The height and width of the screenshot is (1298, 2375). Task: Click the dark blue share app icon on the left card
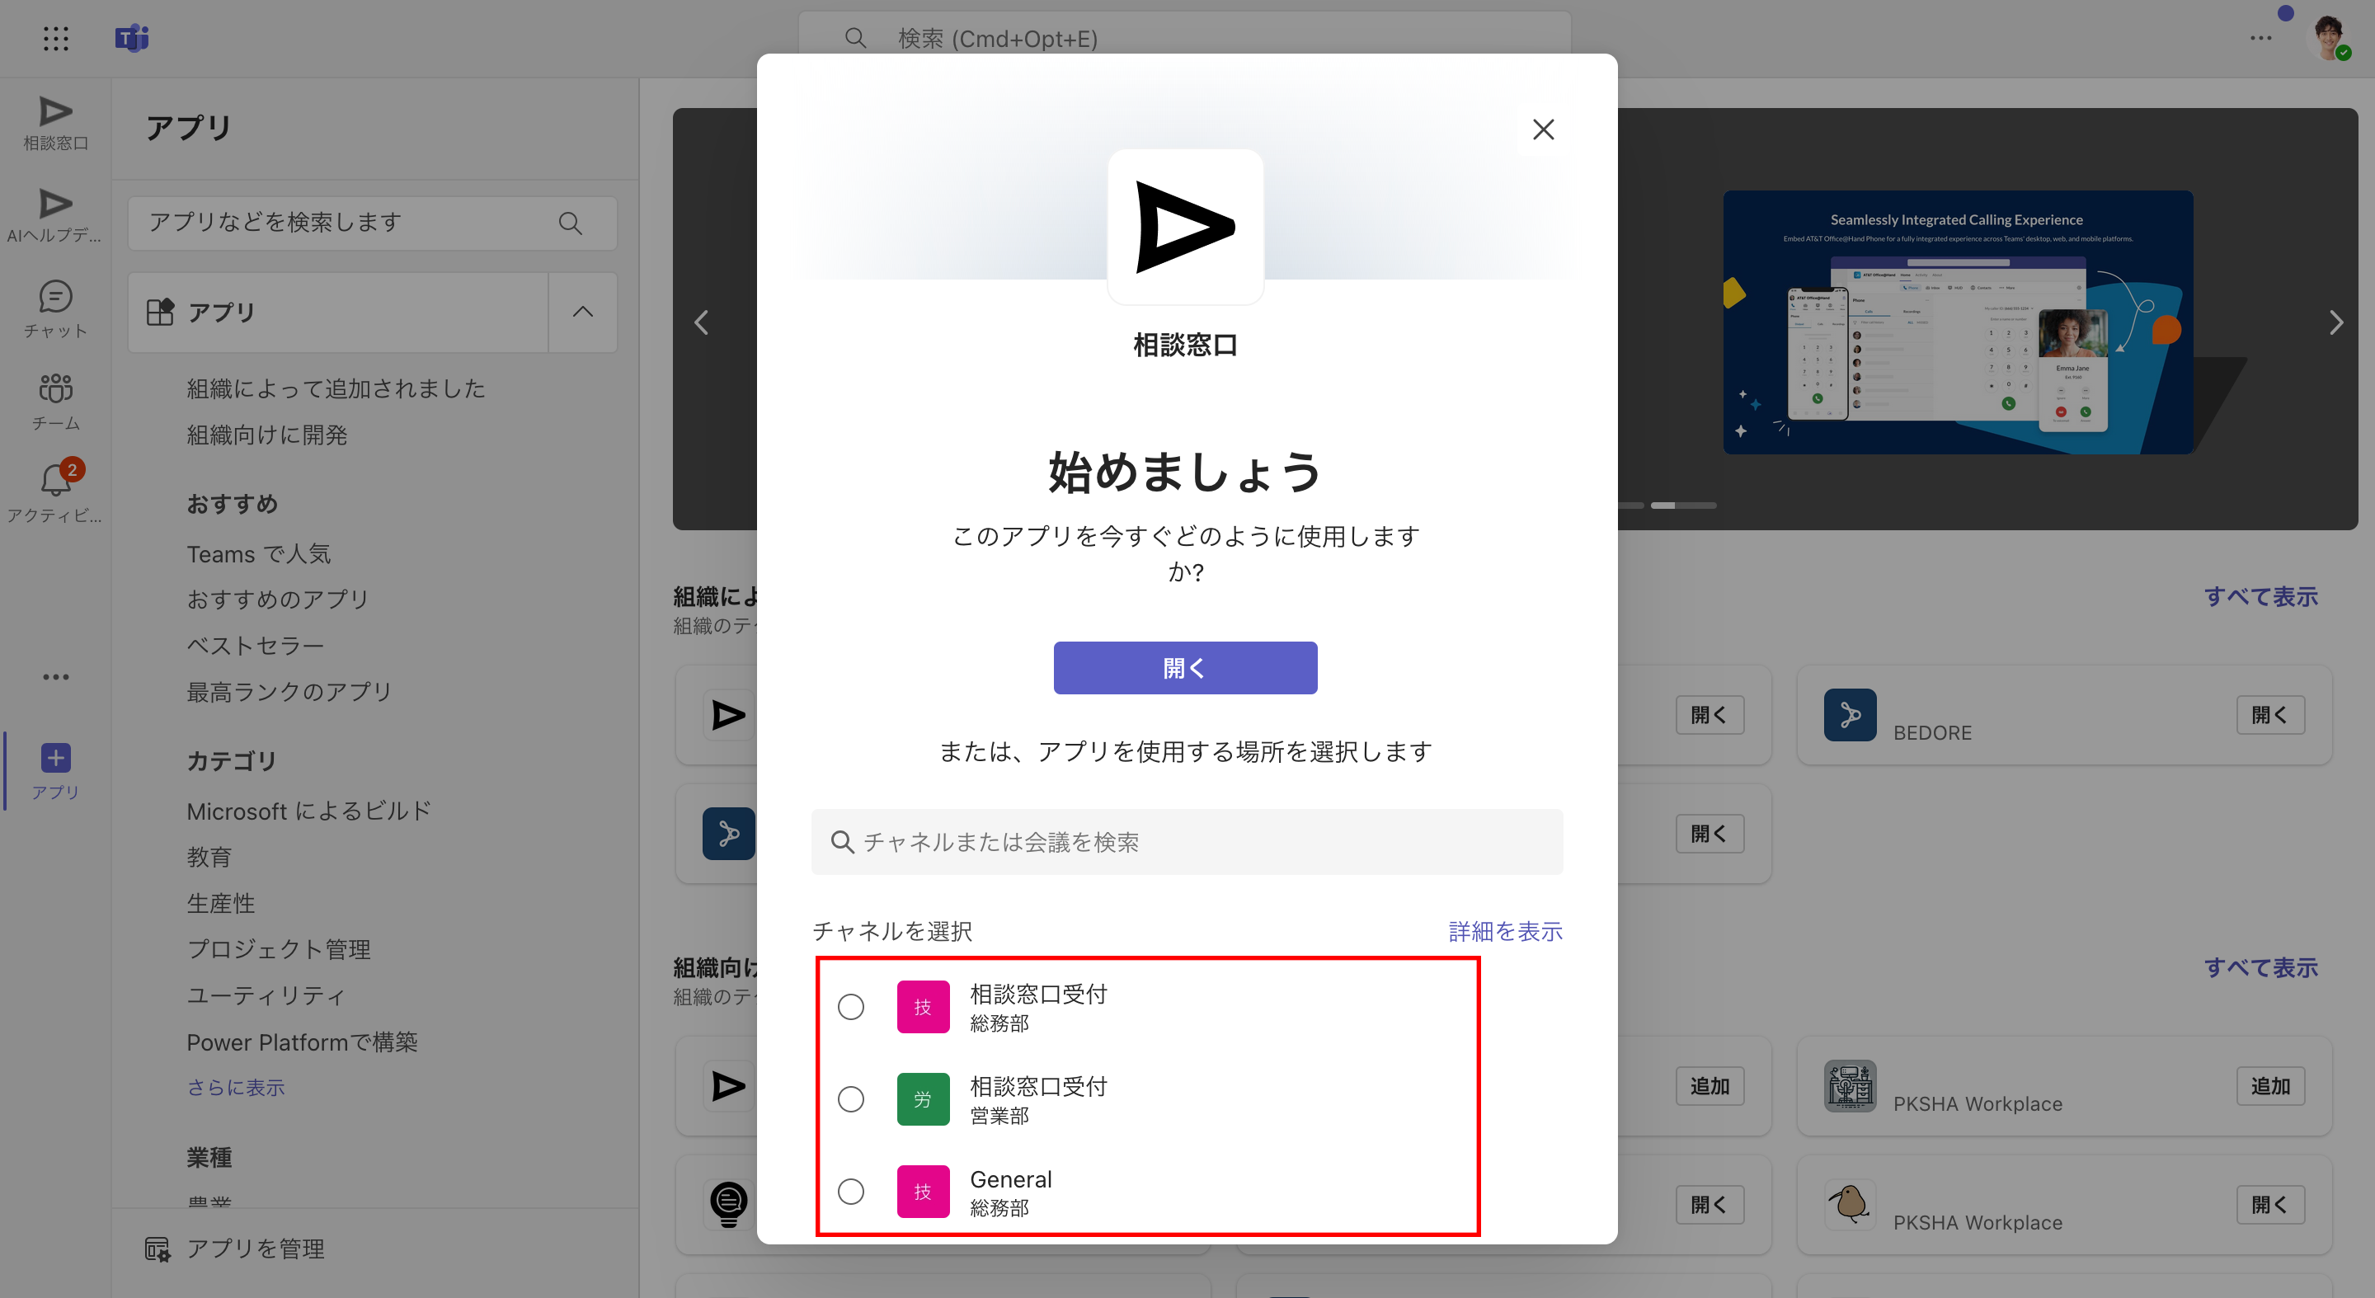click(x=728, y=834)
